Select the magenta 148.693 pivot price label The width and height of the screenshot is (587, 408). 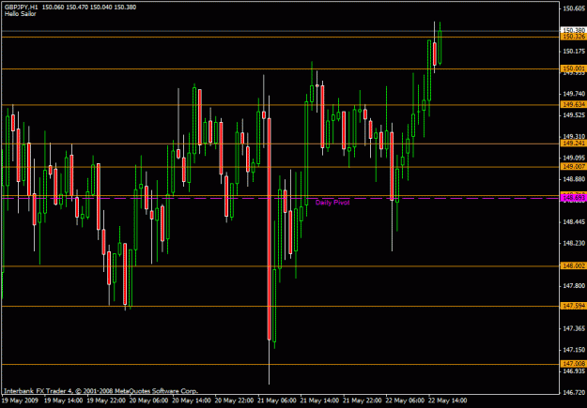pos(573,198)
